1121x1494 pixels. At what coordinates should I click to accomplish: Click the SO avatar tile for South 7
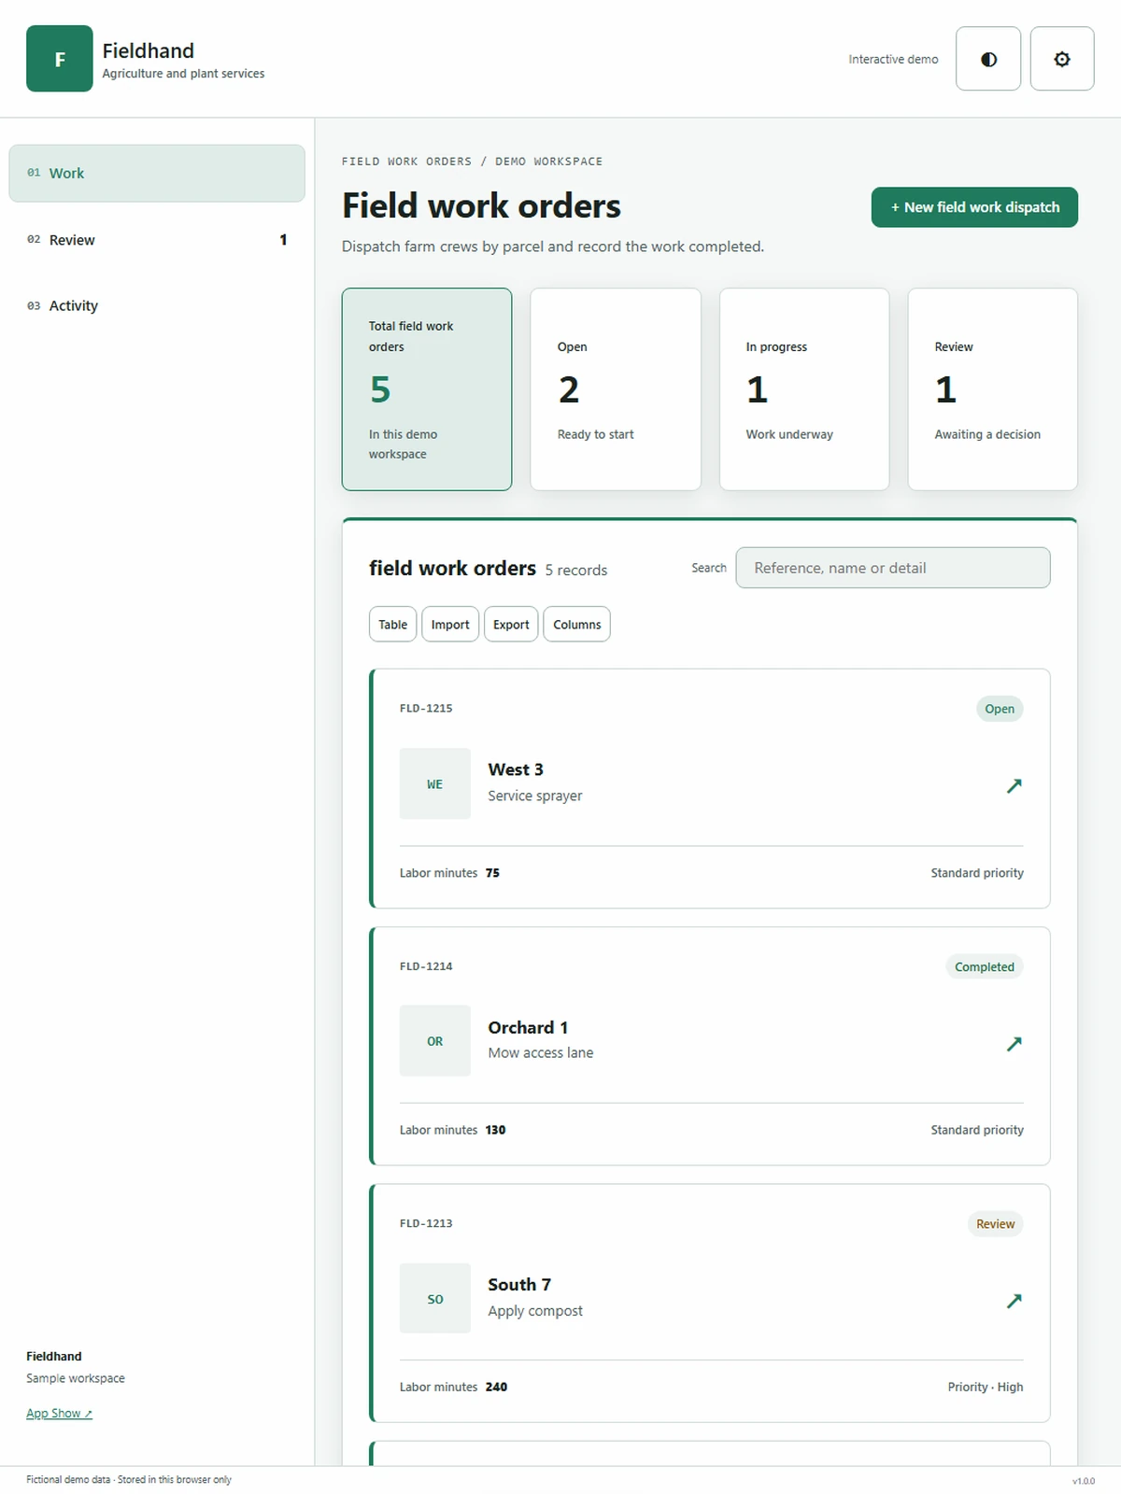tap(435, 1299)
